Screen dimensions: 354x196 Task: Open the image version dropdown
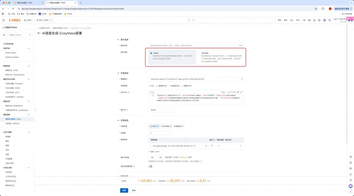pos(196,79)
